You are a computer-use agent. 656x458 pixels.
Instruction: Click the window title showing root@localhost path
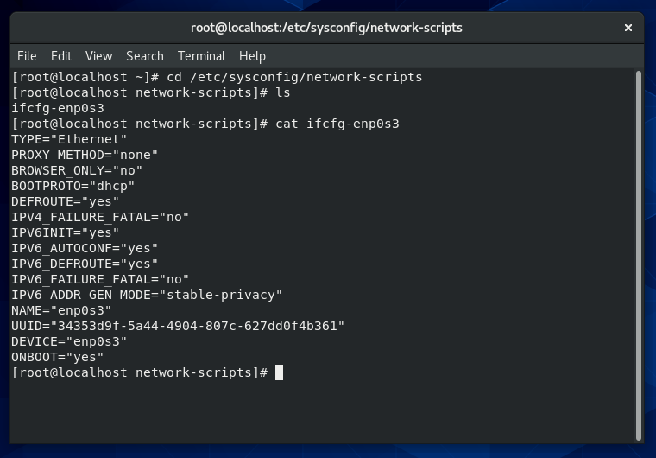(326, 28)
